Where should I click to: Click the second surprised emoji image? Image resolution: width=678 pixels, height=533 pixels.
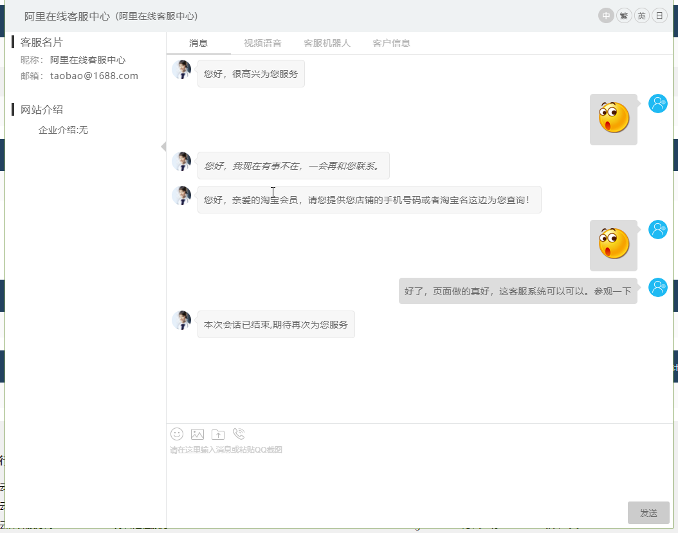(614, 244)
